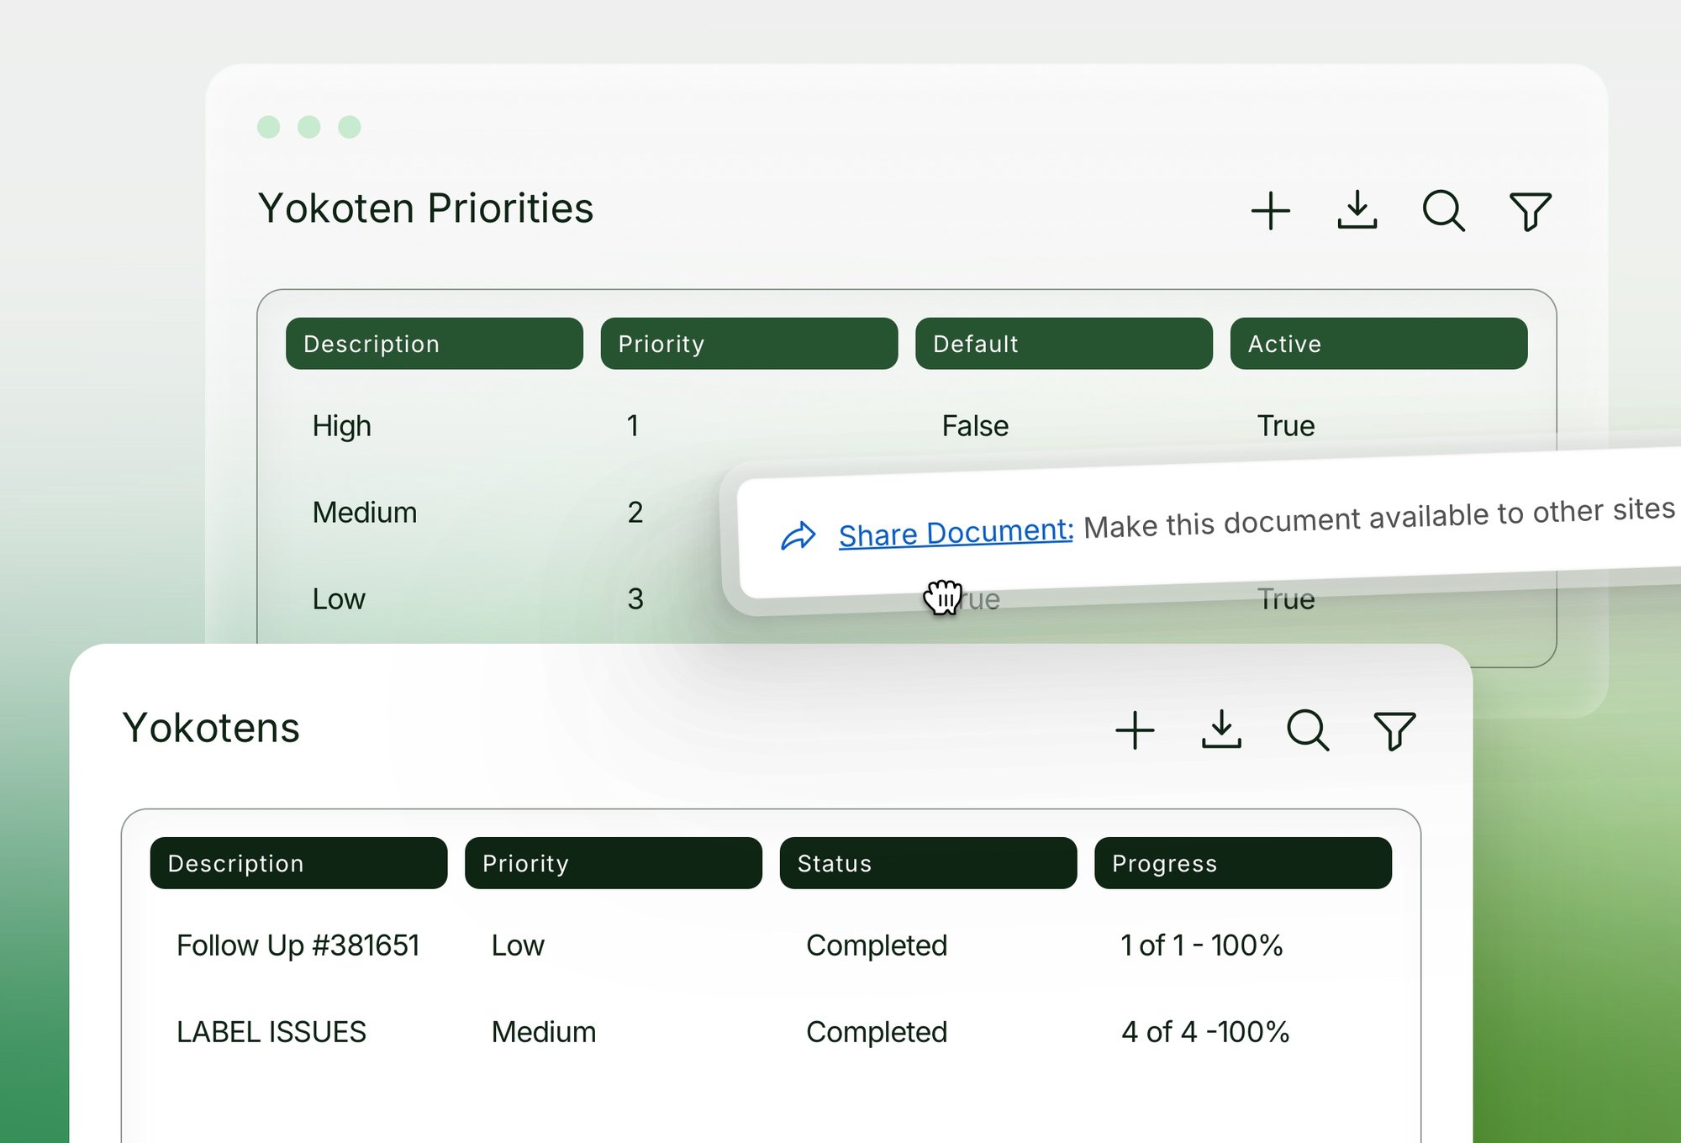The width and height of the screenshot is (1681, 1143).
Task: Click Medium priority of LABEL ISSUES
Action: [544, 1032]
